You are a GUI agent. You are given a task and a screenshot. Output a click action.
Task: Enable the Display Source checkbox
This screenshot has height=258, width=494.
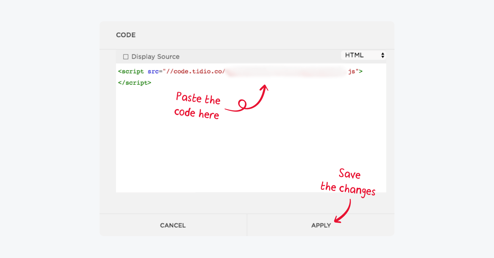click(126, 57)
